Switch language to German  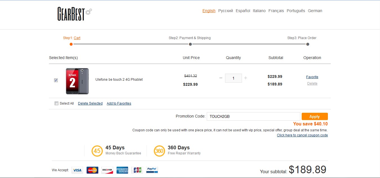tap(315, 11)
